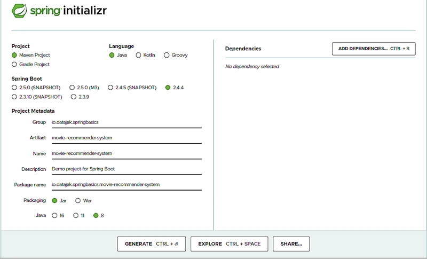This screenshot has height=259, width=427.
Task: Click the Artifact text field
Action: [x=126, y=138]
